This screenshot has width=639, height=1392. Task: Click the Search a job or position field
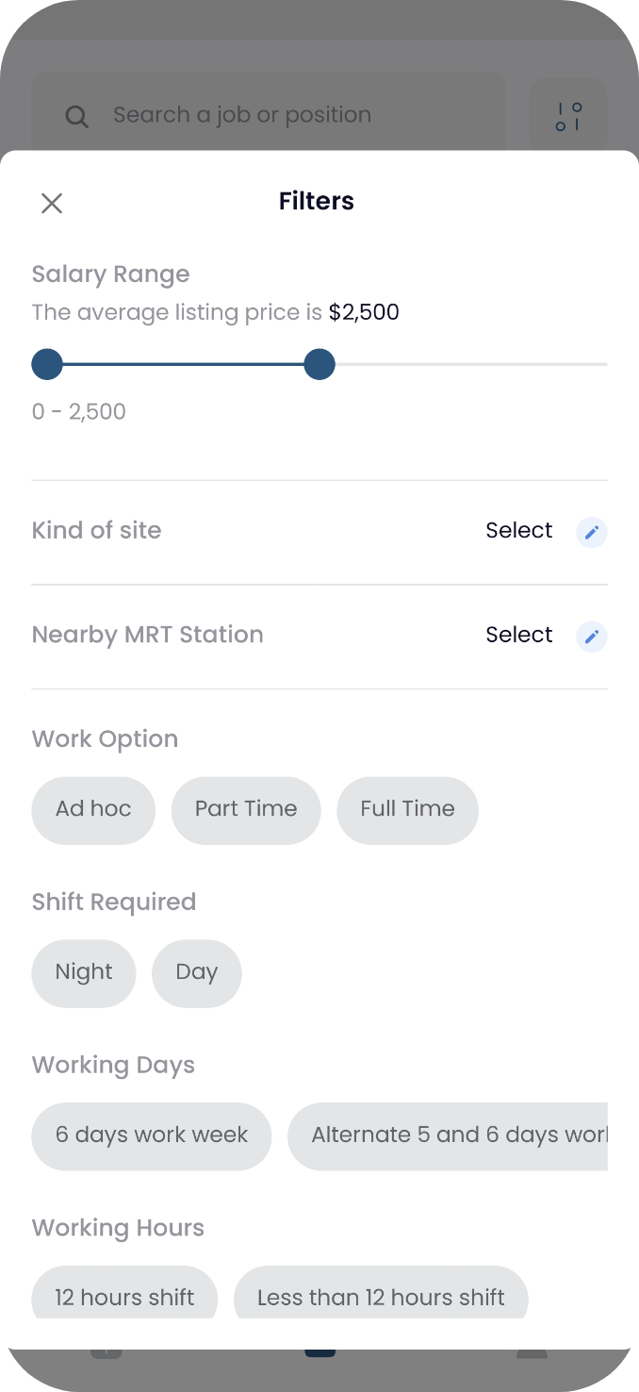coord(241,114)
